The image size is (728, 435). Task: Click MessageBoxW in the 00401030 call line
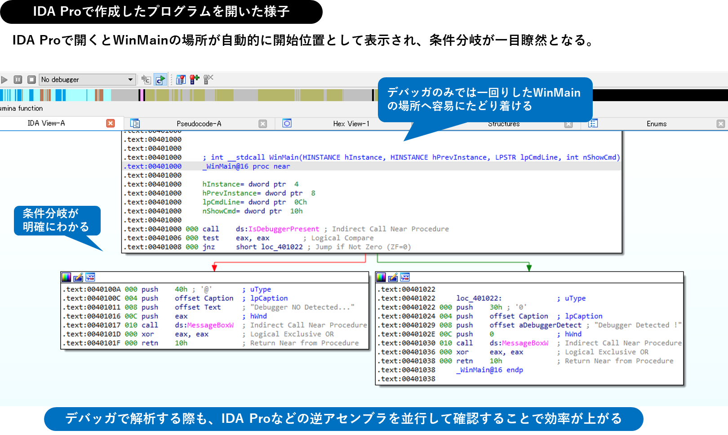[525, 343]
